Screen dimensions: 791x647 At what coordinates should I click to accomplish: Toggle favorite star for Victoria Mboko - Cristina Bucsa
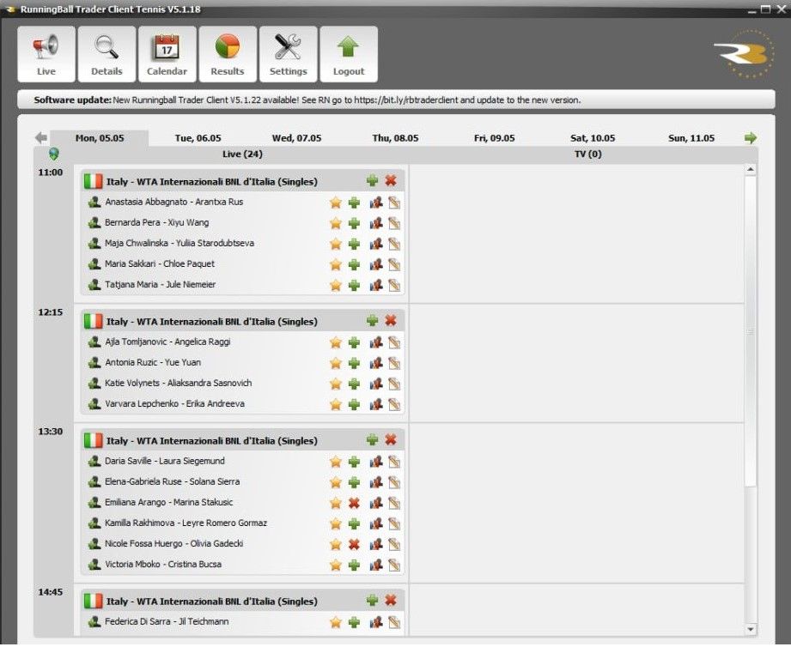pyautogui.click(x=336, y=565)
